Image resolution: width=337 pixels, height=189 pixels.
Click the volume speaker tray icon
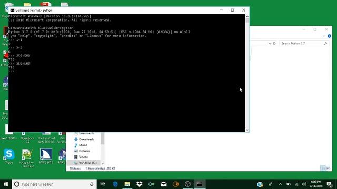point(304,184)
